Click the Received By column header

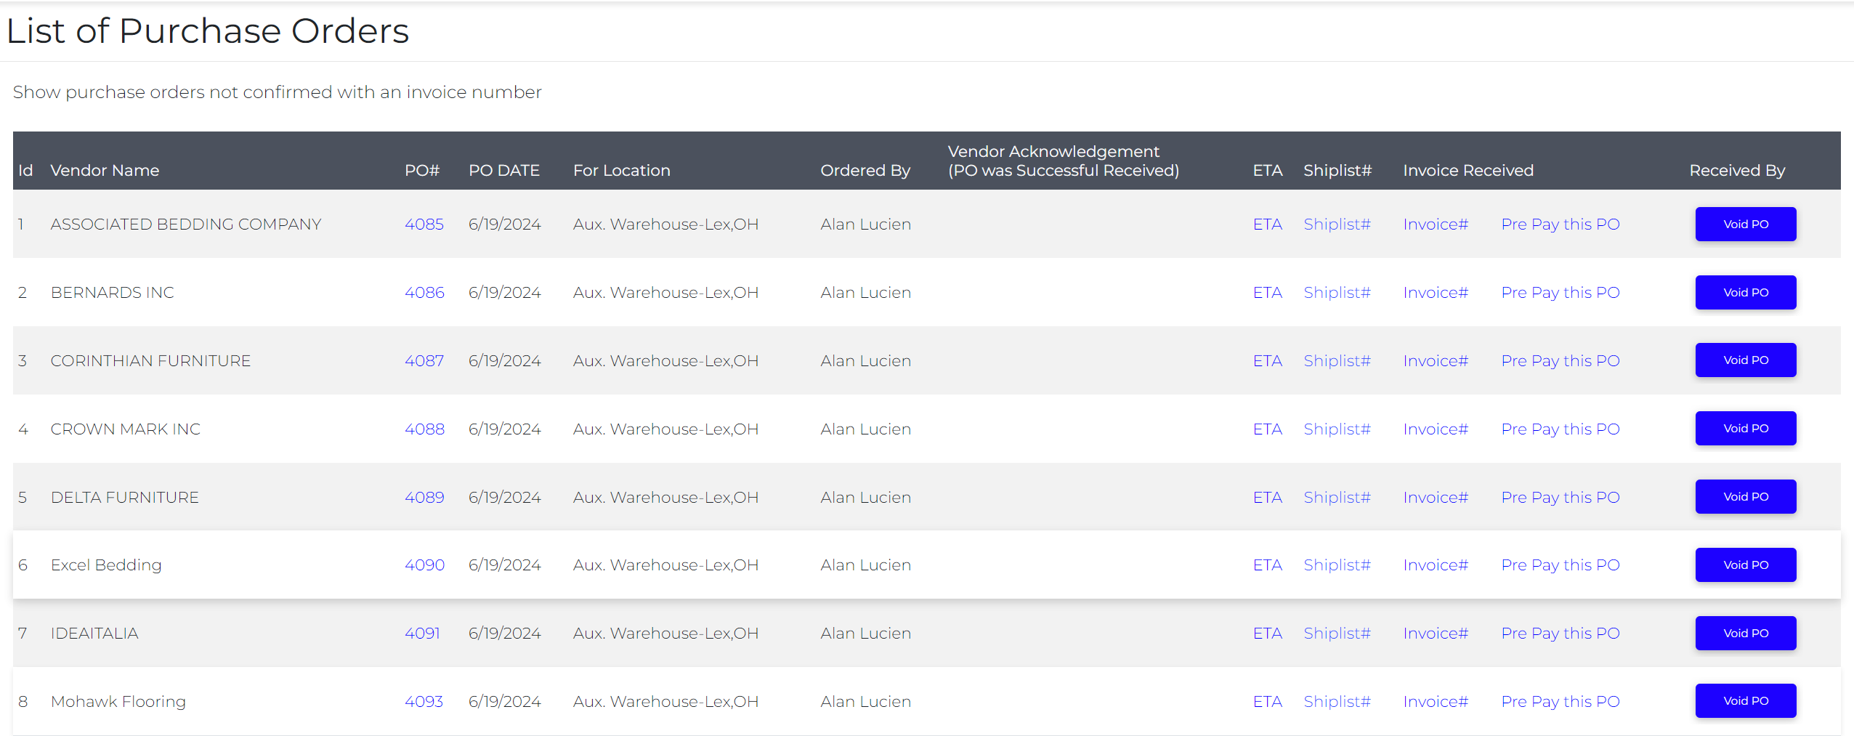coord(1737,170)
